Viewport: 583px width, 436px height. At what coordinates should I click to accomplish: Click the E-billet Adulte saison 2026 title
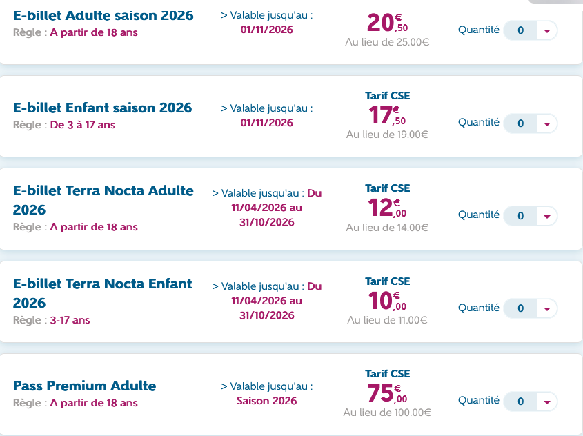pyautogui.click(x=103, y=15)
